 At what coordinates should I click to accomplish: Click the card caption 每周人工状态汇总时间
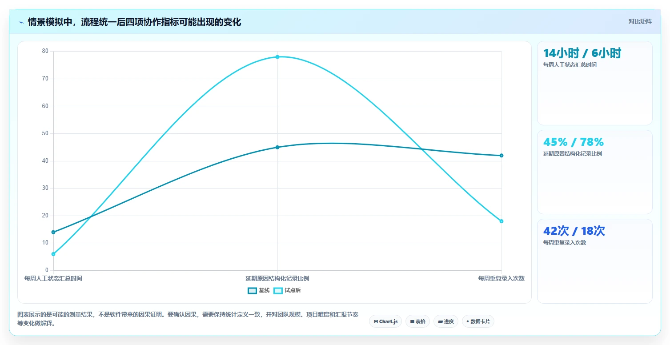(570, 65)
